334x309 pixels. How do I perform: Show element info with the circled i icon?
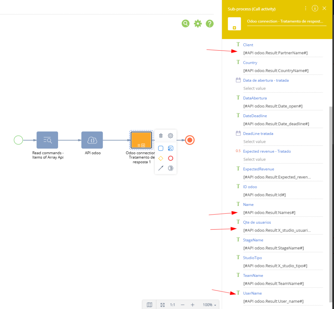click(x=315, y=8)
